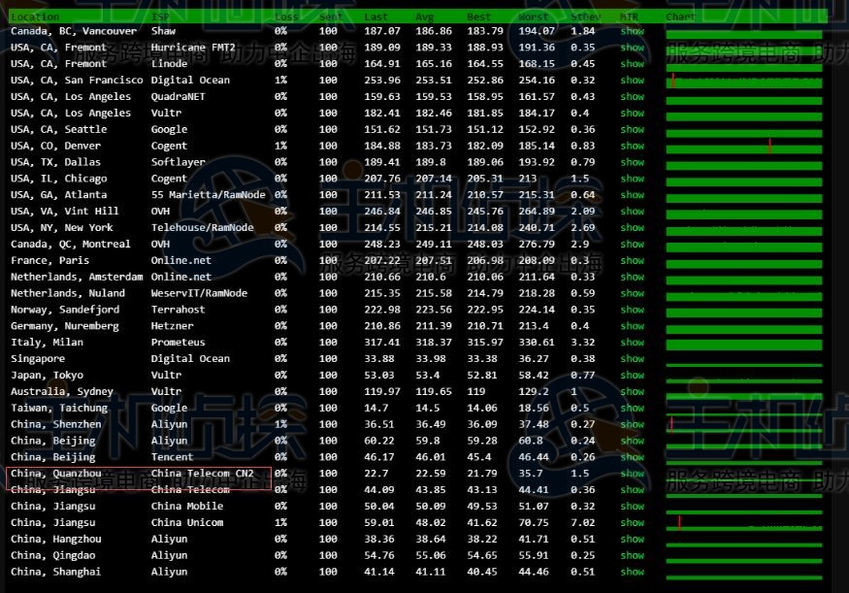Viewport: 849px width, 593px height.
Task: Select 'Hurricane FMT2' ISP text
Action: [x=193, y=48]
